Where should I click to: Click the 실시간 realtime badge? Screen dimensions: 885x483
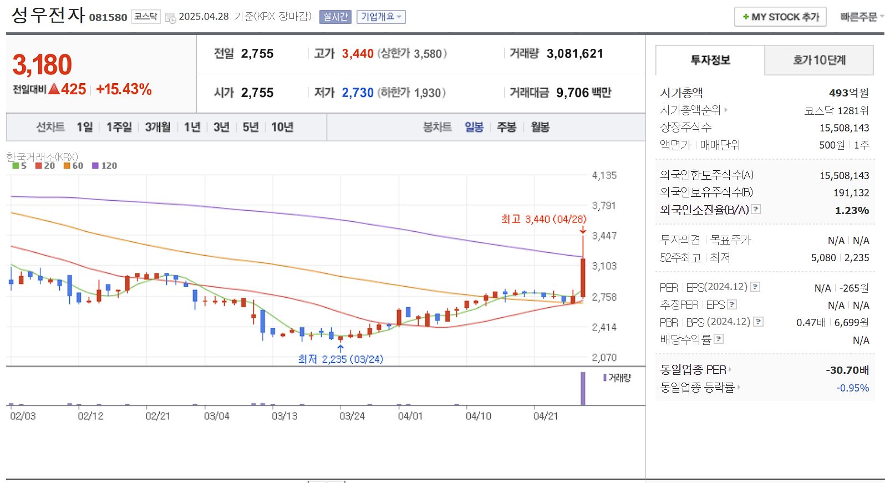click(x=335, y=17)
